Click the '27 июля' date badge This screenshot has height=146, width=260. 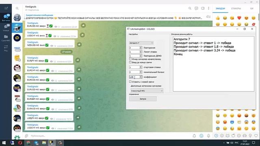66,52
